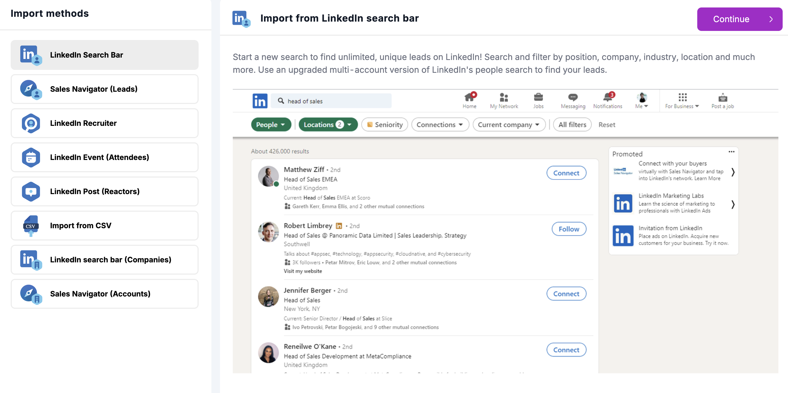Click the LinkedIn Home icon

[469, 98]
